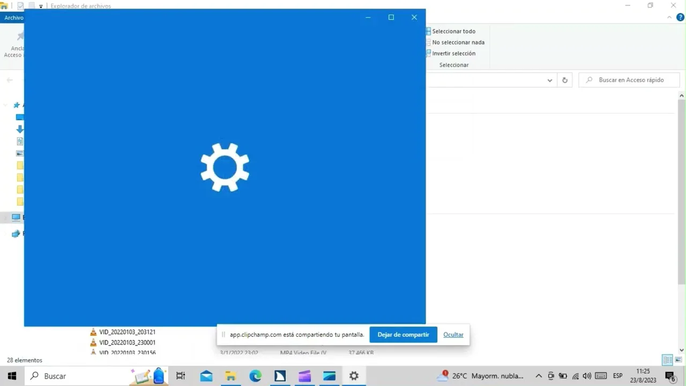
Task: Open Task View from the taskbar
Action: [181, 376]
